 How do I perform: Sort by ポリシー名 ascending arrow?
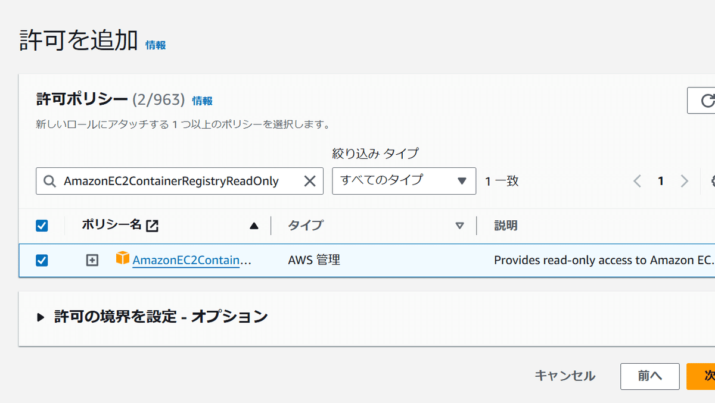[254, 226]
